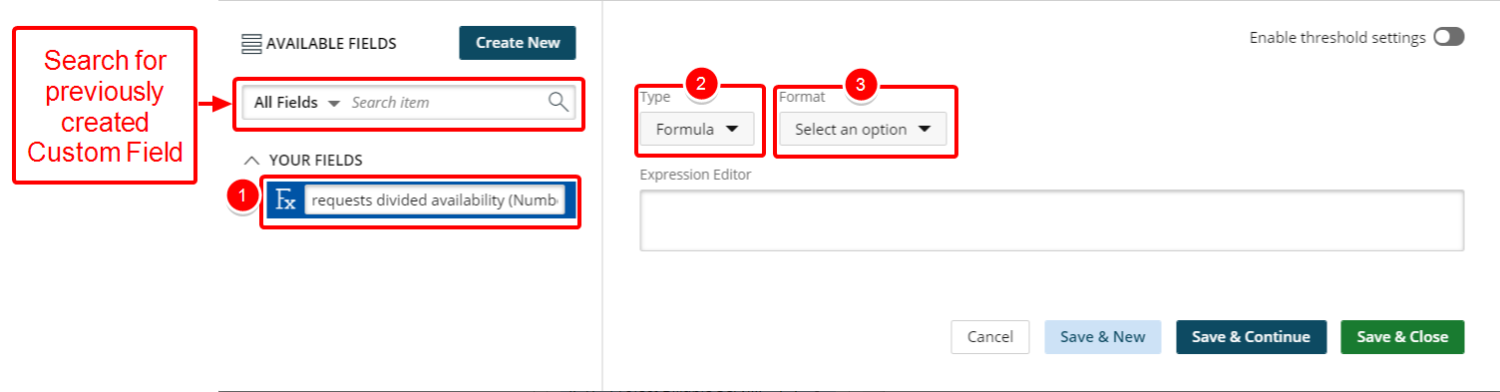Click the Create New button
This screenshot has width=1500, height=392.
click(518, 43)
